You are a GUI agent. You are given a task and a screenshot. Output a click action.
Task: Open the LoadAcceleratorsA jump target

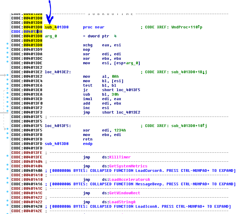click(129, 180)
